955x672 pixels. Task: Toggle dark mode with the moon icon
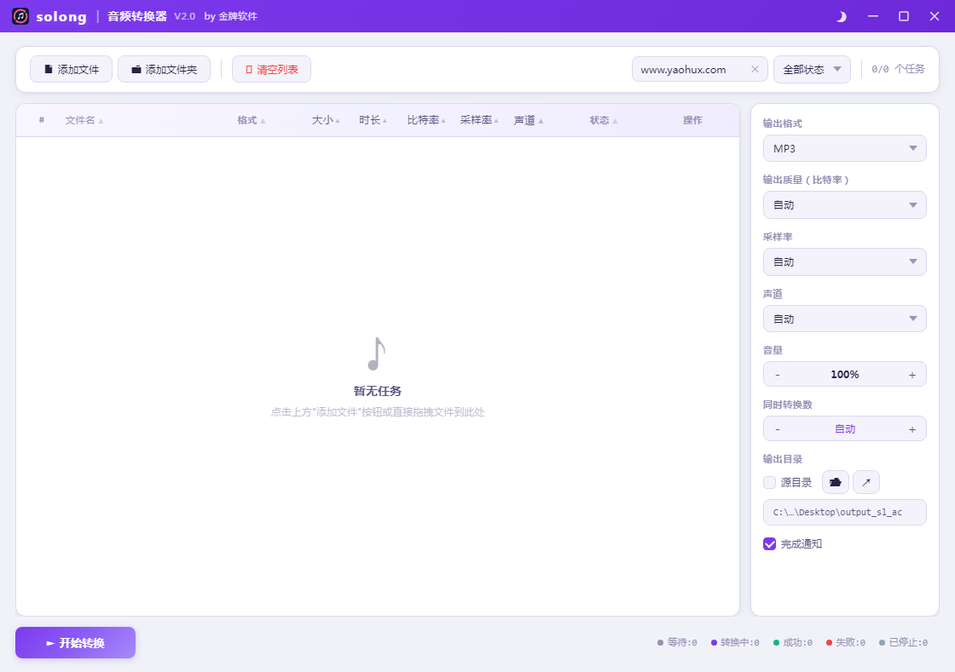(x=841, y=16)
